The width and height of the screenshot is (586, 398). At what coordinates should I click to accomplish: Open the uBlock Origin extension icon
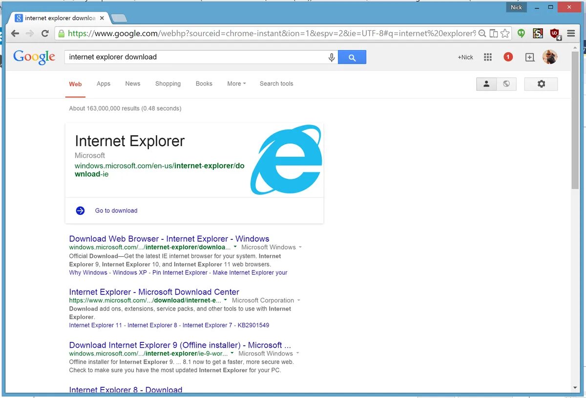[x=555, y=34]
